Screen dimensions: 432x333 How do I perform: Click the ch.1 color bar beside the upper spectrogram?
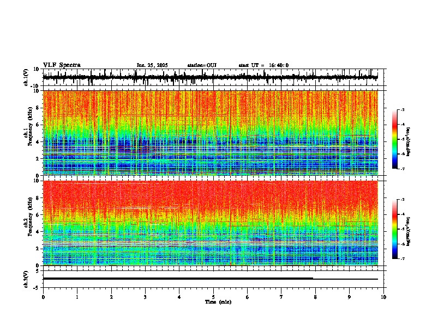(394, 139)
